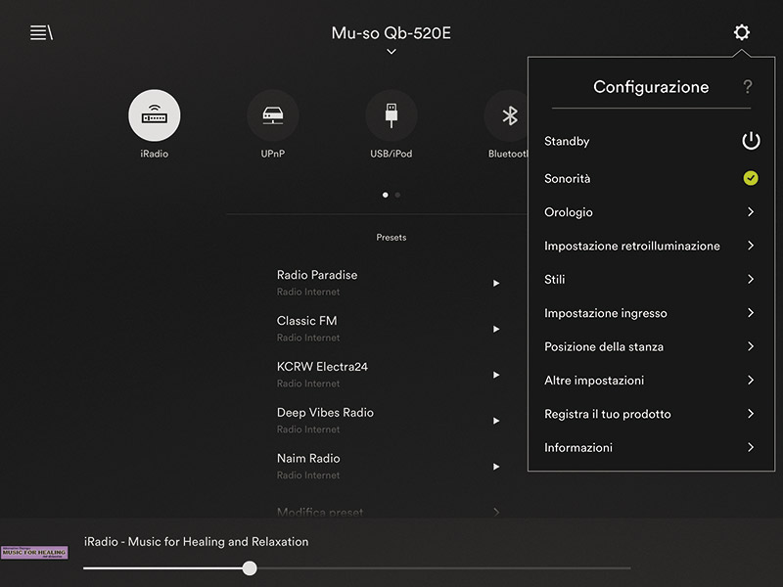The width and height of the screenshot is (783, 587).
Task: Select the iRadio input icon
Action: click(x=155, y=116)
